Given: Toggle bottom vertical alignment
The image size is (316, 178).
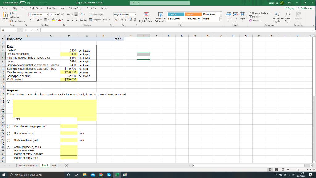Looking at the screenshot, I should 76,14.
